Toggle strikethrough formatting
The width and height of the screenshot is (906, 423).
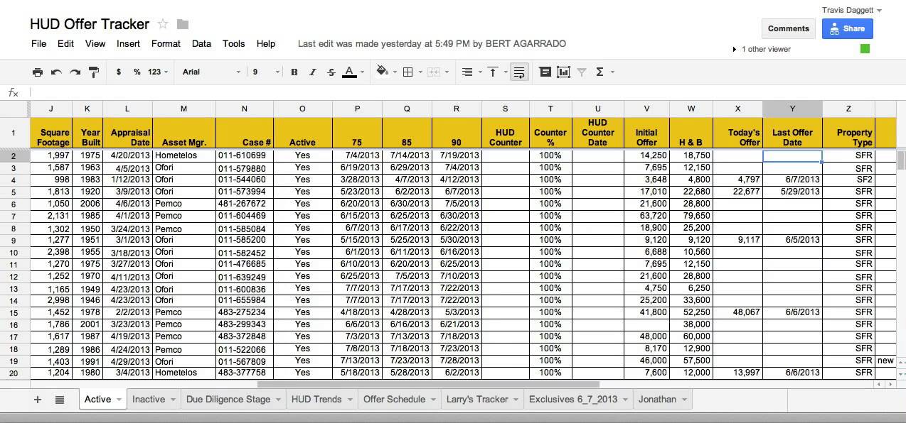[331, 72]
